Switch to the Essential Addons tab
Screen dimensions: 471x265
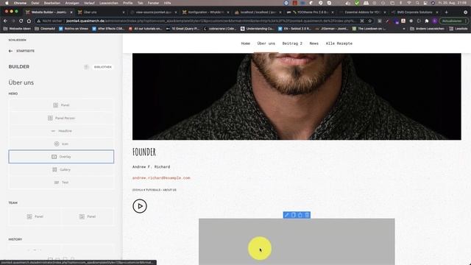coord(363,13)
